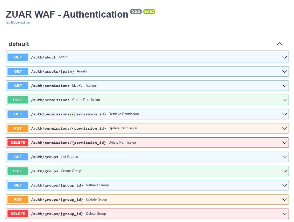
Task: Click the 'List Groups' summary text
Action: point(69,157)
